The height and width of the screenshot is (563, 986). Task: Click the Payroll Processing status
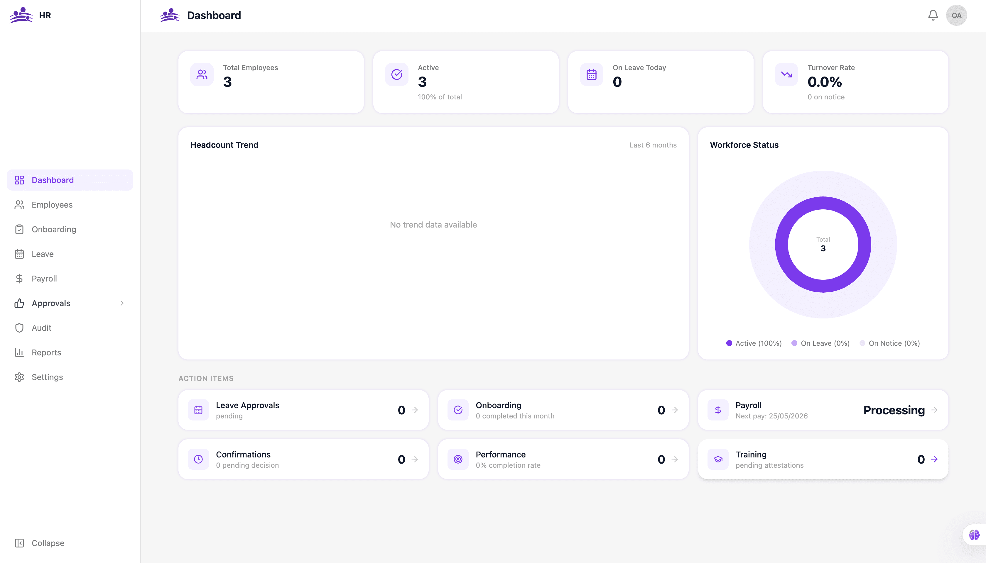[894, 410]
